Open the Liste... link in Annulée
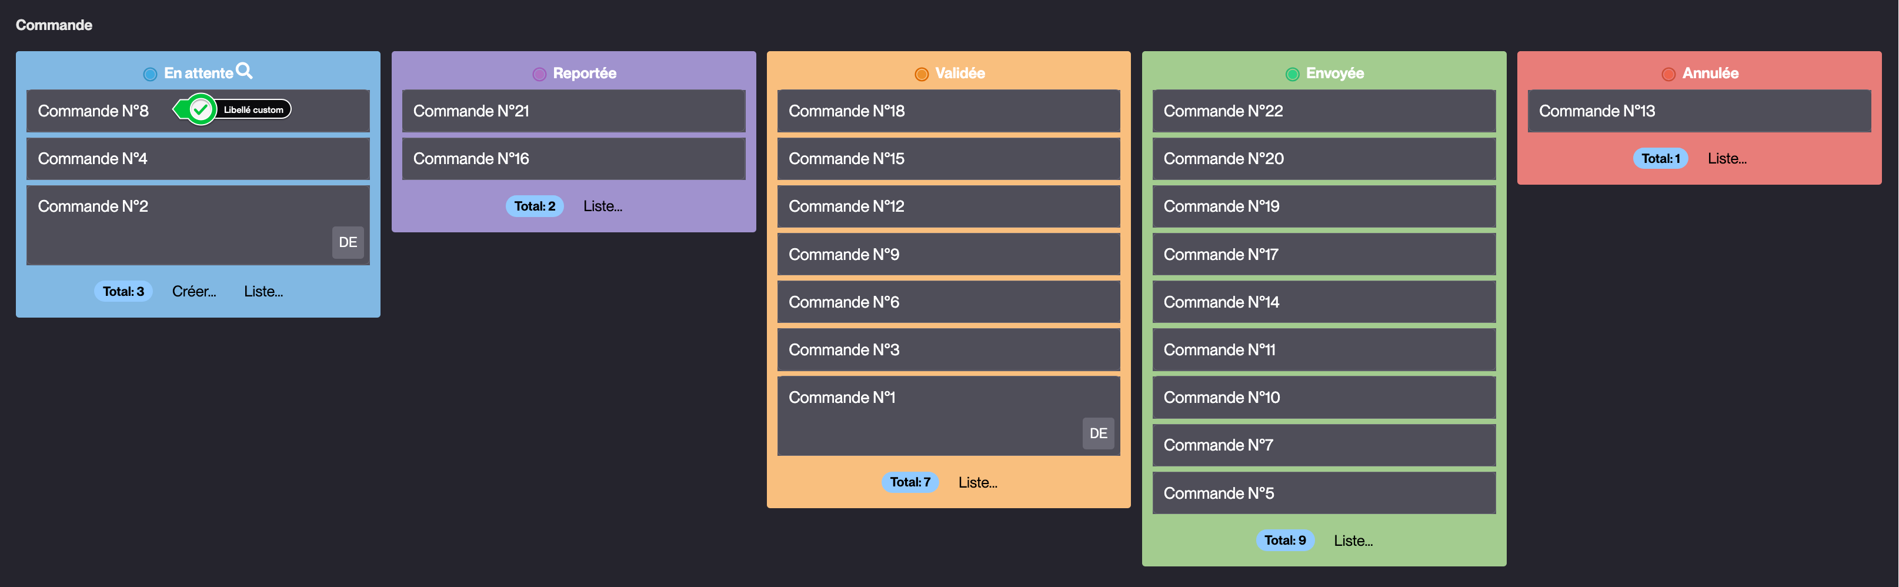This screenshot has width=1899, height=587. pyautogui.click(x=1727, y=159)
